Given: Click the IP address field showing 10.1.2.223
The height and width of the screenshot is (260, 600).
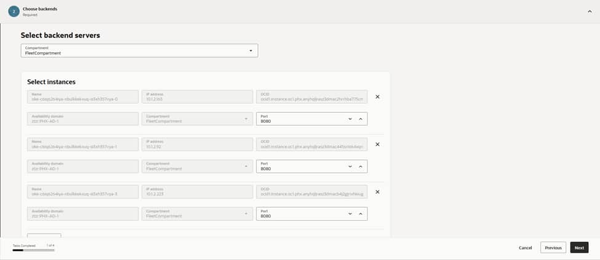Looking at the screenshot, I should 197,192.
